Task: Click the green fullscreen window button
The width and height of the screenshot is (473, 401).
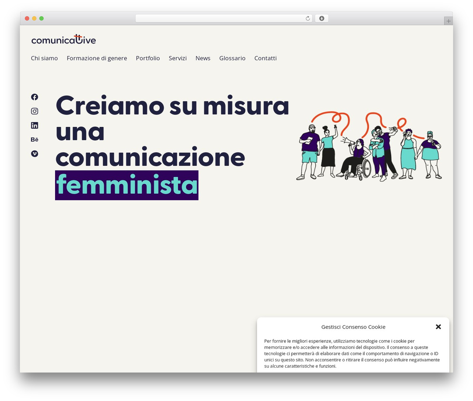Action: pyautogui.click(x=41, y=18)
